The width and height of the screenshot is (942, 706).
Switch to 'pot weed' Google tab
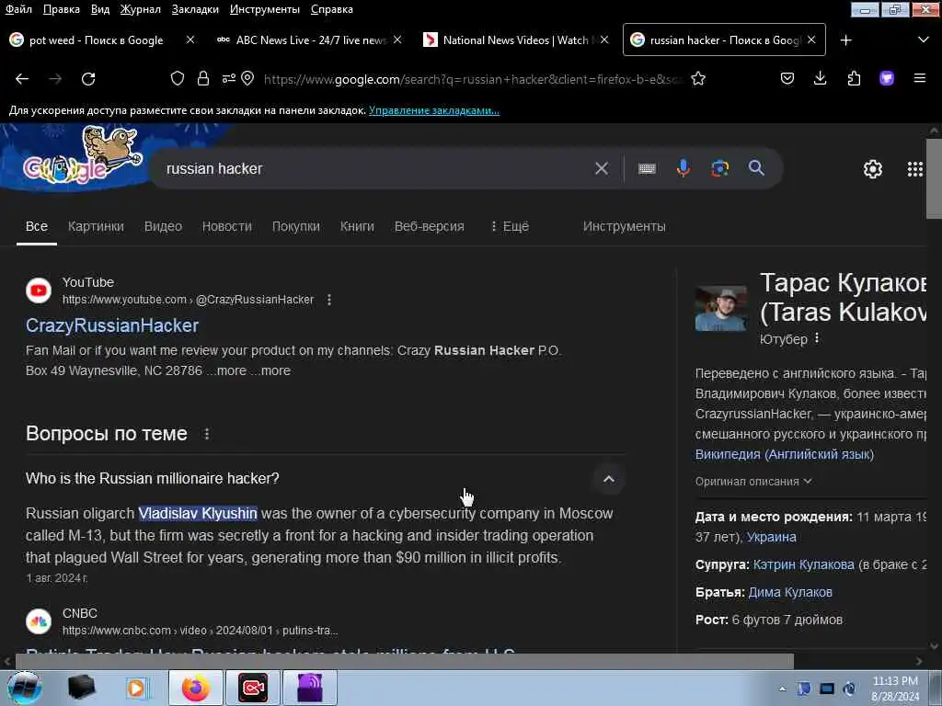[96, 40]
